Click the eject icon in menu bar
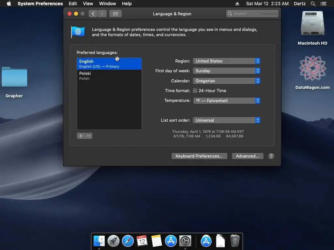334x250 pixels. tap(237, 4)
